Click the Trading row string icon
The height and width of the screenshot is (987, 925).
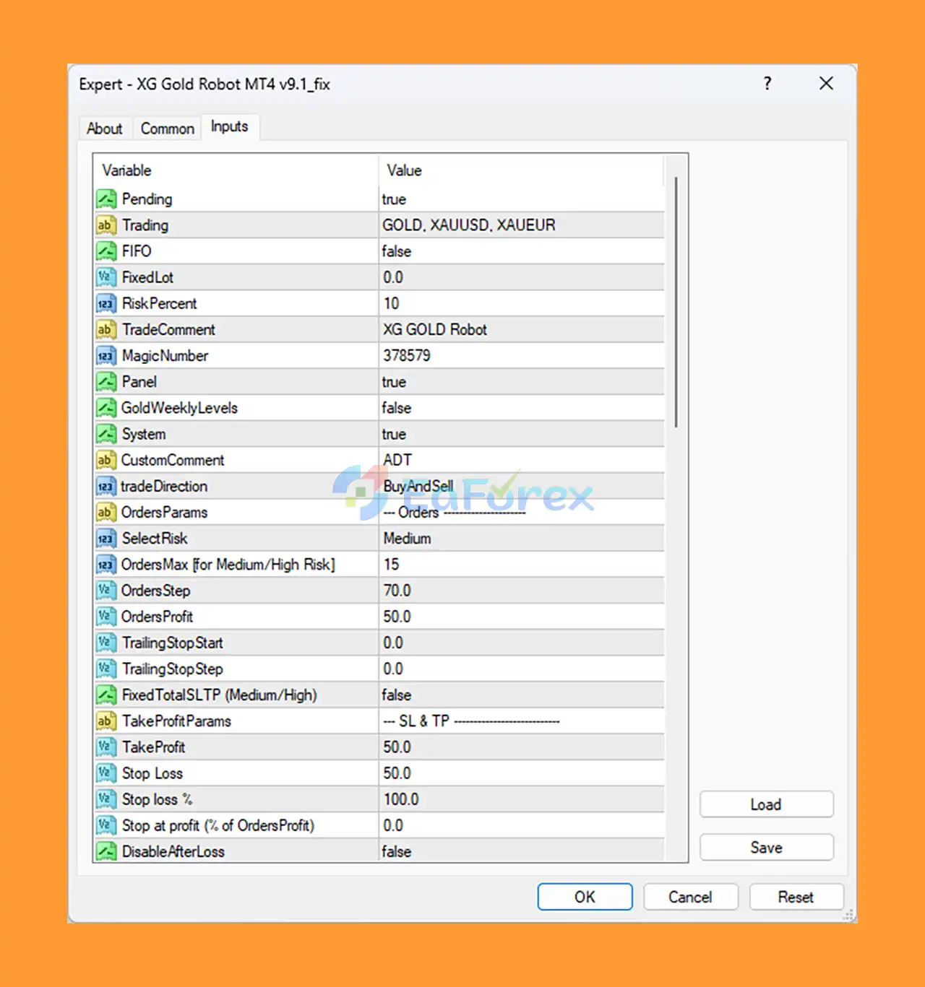(106, 225)
